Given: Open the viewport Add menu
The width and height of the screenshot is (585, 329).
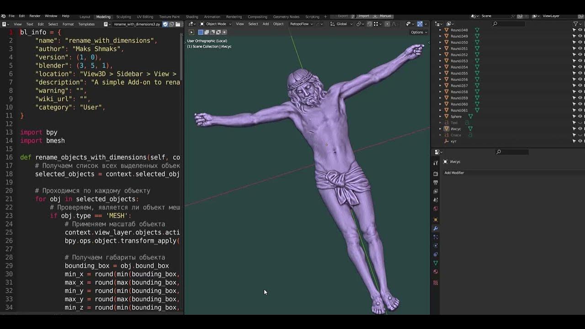Looking at the screenshot, I should pyautogui.click(x=266, y=24).
